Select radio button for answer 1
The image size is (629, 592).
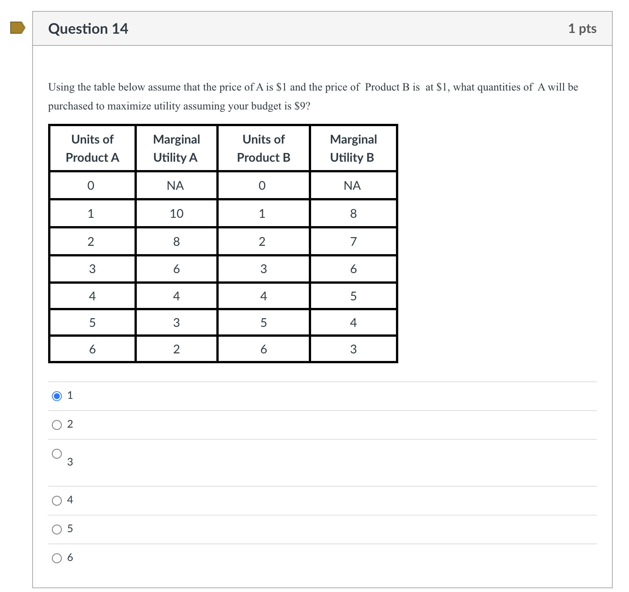[x=56, y=396]
